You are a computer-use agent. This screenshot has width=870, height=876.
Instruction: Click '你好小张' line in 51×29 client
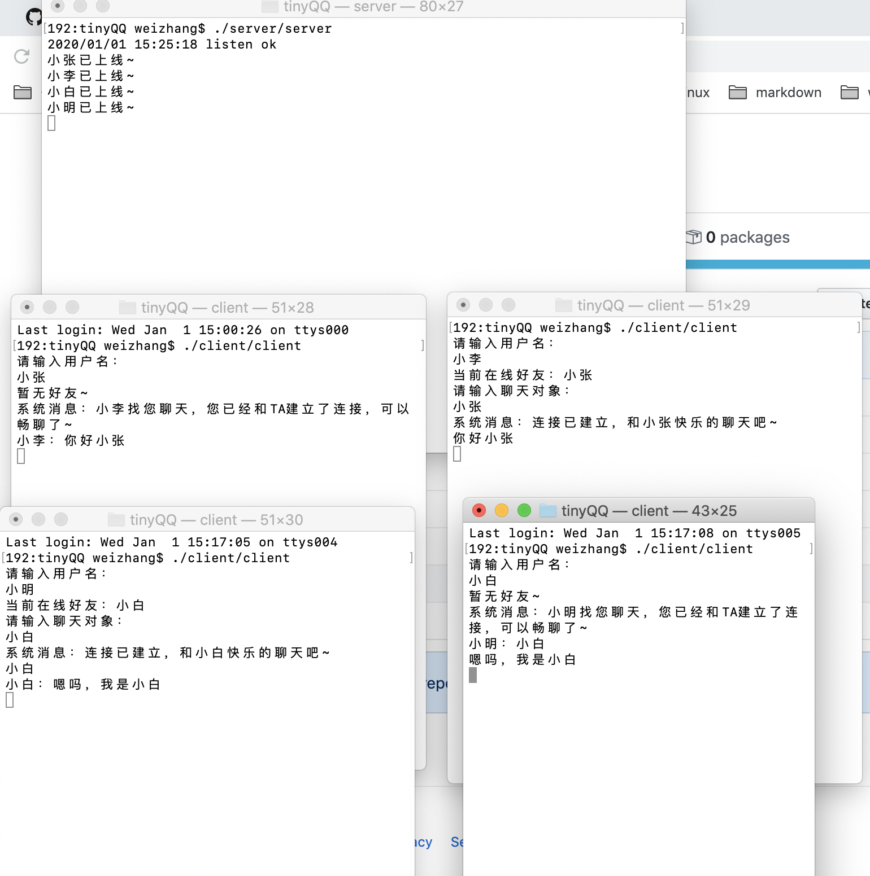483,439
